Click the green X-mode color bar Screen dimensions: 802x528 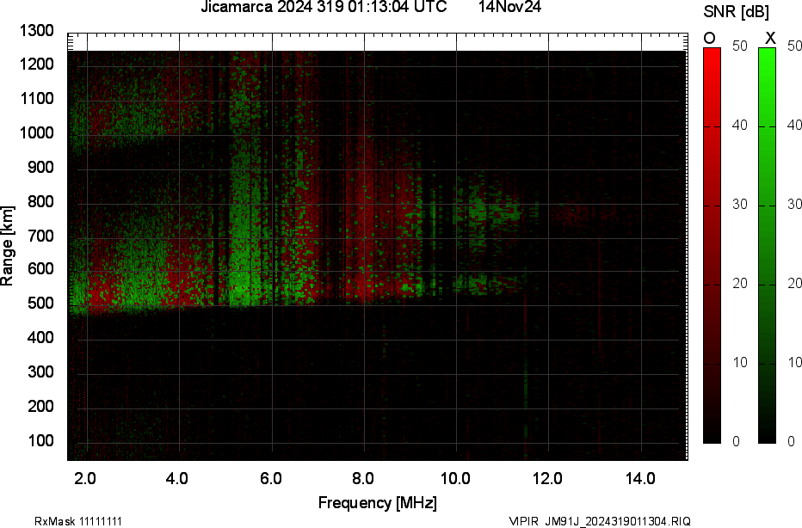pos(767,245)
